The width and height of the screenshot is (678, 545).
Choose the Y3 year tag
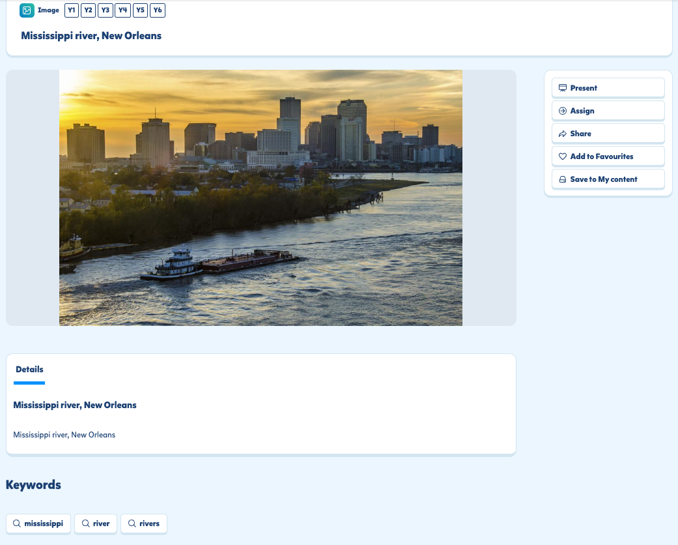pos(106,10)
